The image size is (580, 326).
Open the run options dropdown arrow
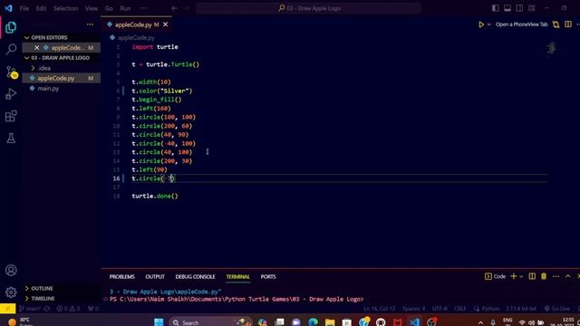click(x=489, y=24)
